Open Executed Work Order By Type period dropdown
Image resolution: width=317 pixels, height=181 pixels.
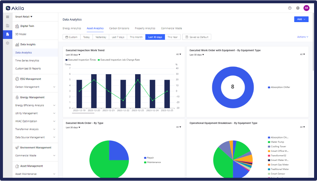pyautogui.click(x=73, y=127)
